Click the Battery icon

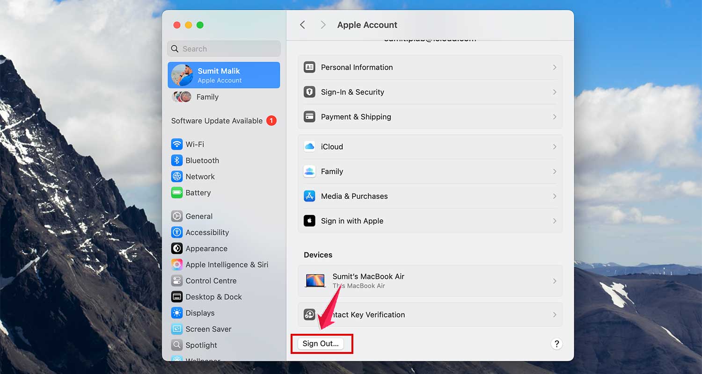click(177, 193)
